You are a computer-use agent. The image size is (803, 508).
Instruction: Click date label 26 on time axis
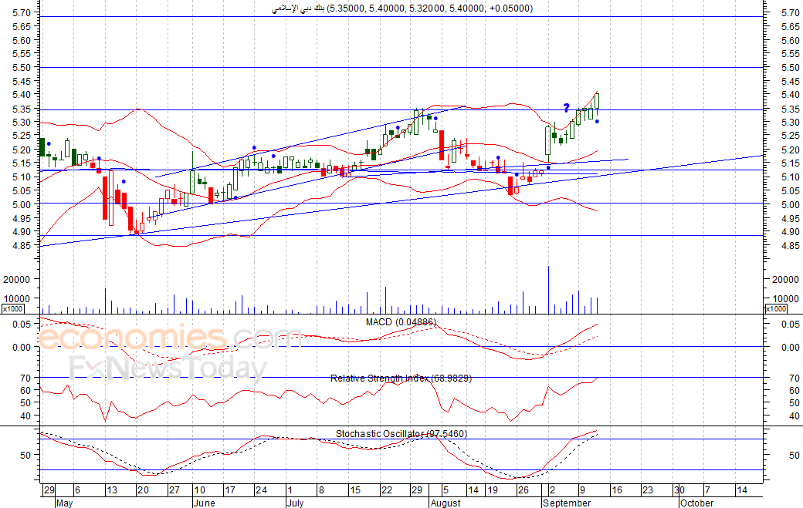click(x=523, y=490)
